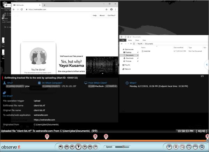Adjust the Speed slider in the player
Viewport: 209px width, 152px height.
[123, 147]
